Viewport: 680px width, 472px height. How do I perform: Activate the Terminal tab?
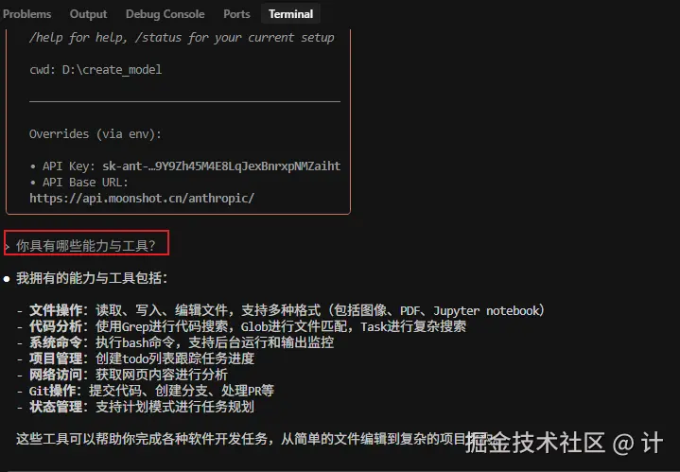pyautogui.click(x=290, y=14)
